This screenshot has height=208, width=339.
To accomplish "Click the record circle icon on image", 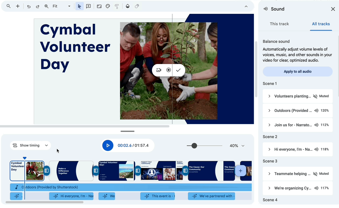I will pos(169,70).
